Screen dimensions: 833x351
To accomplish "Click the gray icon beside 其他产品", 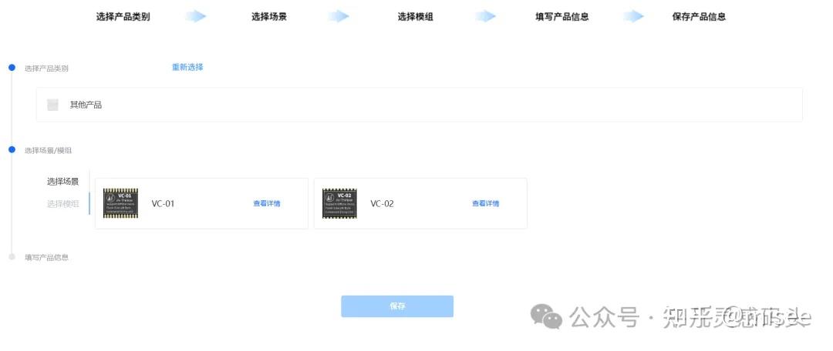I will pos(52,105).
